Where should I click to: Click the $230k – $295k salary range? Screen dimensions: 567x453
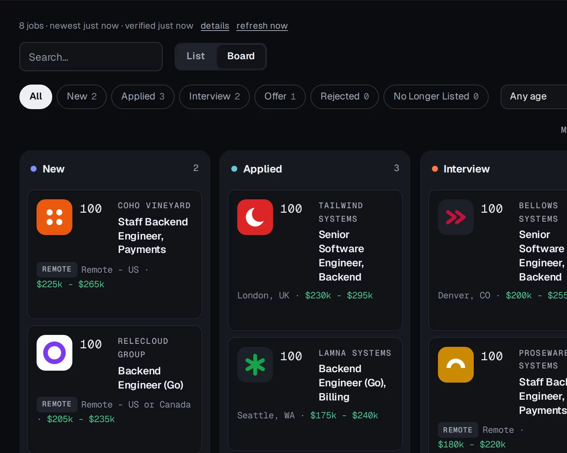click(339, 295)
